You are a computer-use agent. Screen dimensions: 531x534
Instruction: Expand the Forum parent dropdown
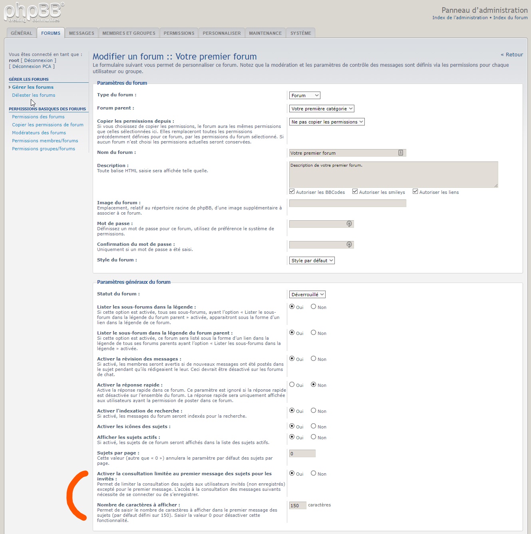(322, 109)
